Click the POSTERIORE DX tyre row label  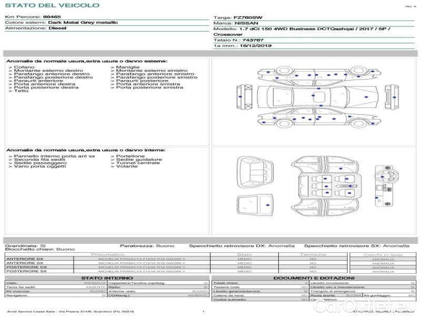pyautogui.click(x=27, y=268)
